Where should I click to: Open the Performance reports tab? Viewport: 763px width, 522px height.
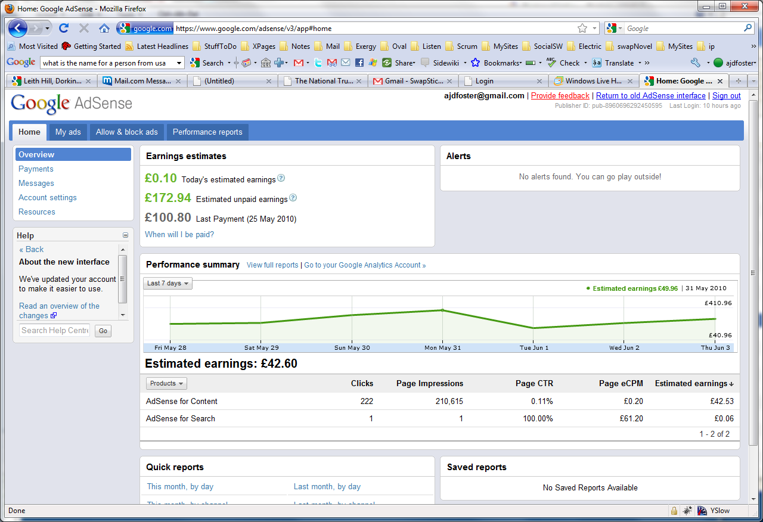point(207,132)
